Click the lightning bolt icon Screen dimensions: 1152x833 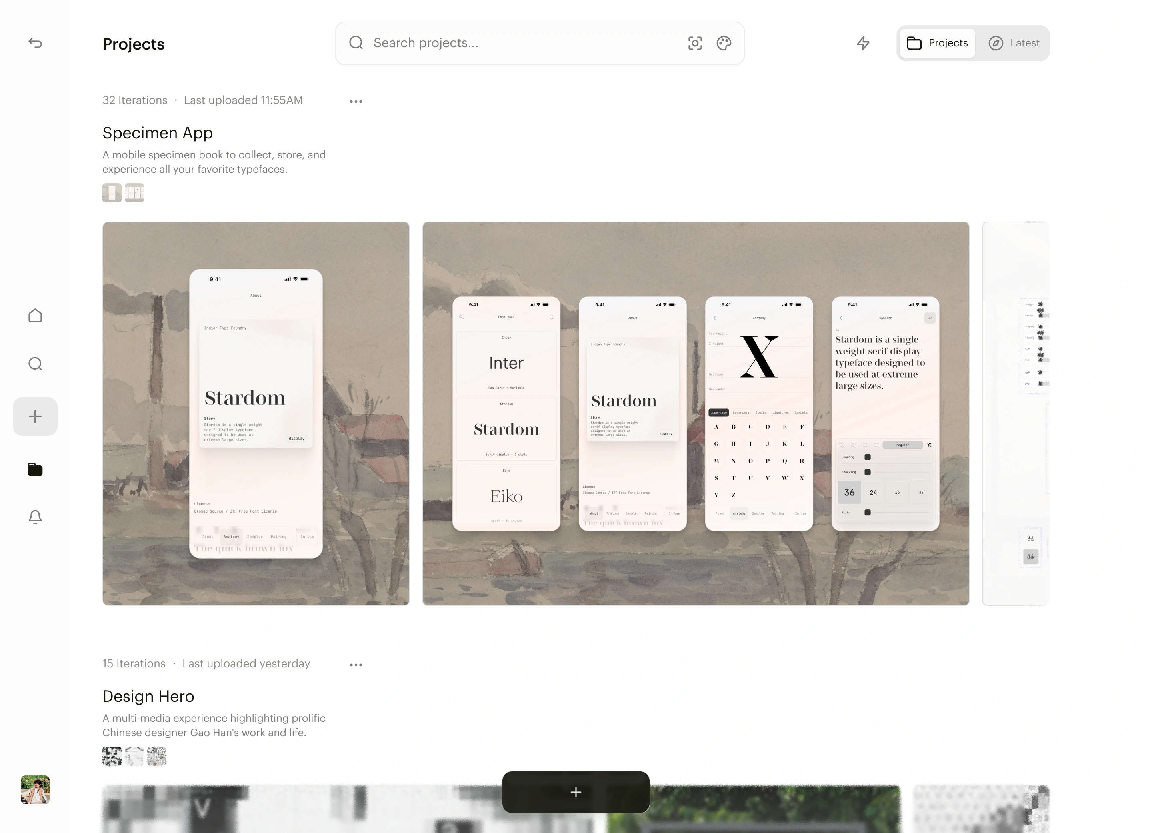coord(863,43)
